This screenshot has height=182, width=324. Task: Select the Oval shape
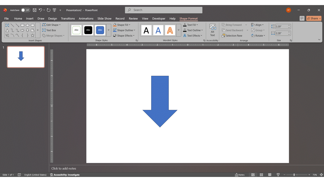click(27, 25)
